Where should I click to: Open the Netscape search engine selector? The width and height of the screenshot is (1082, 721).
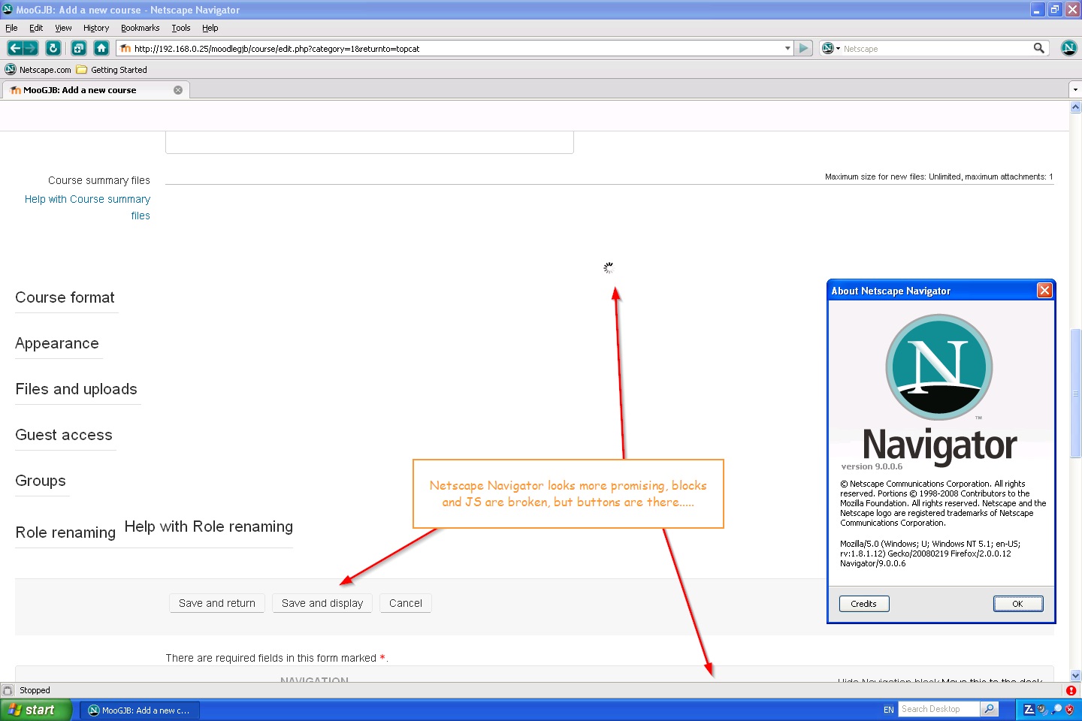[x=830, y=48]
